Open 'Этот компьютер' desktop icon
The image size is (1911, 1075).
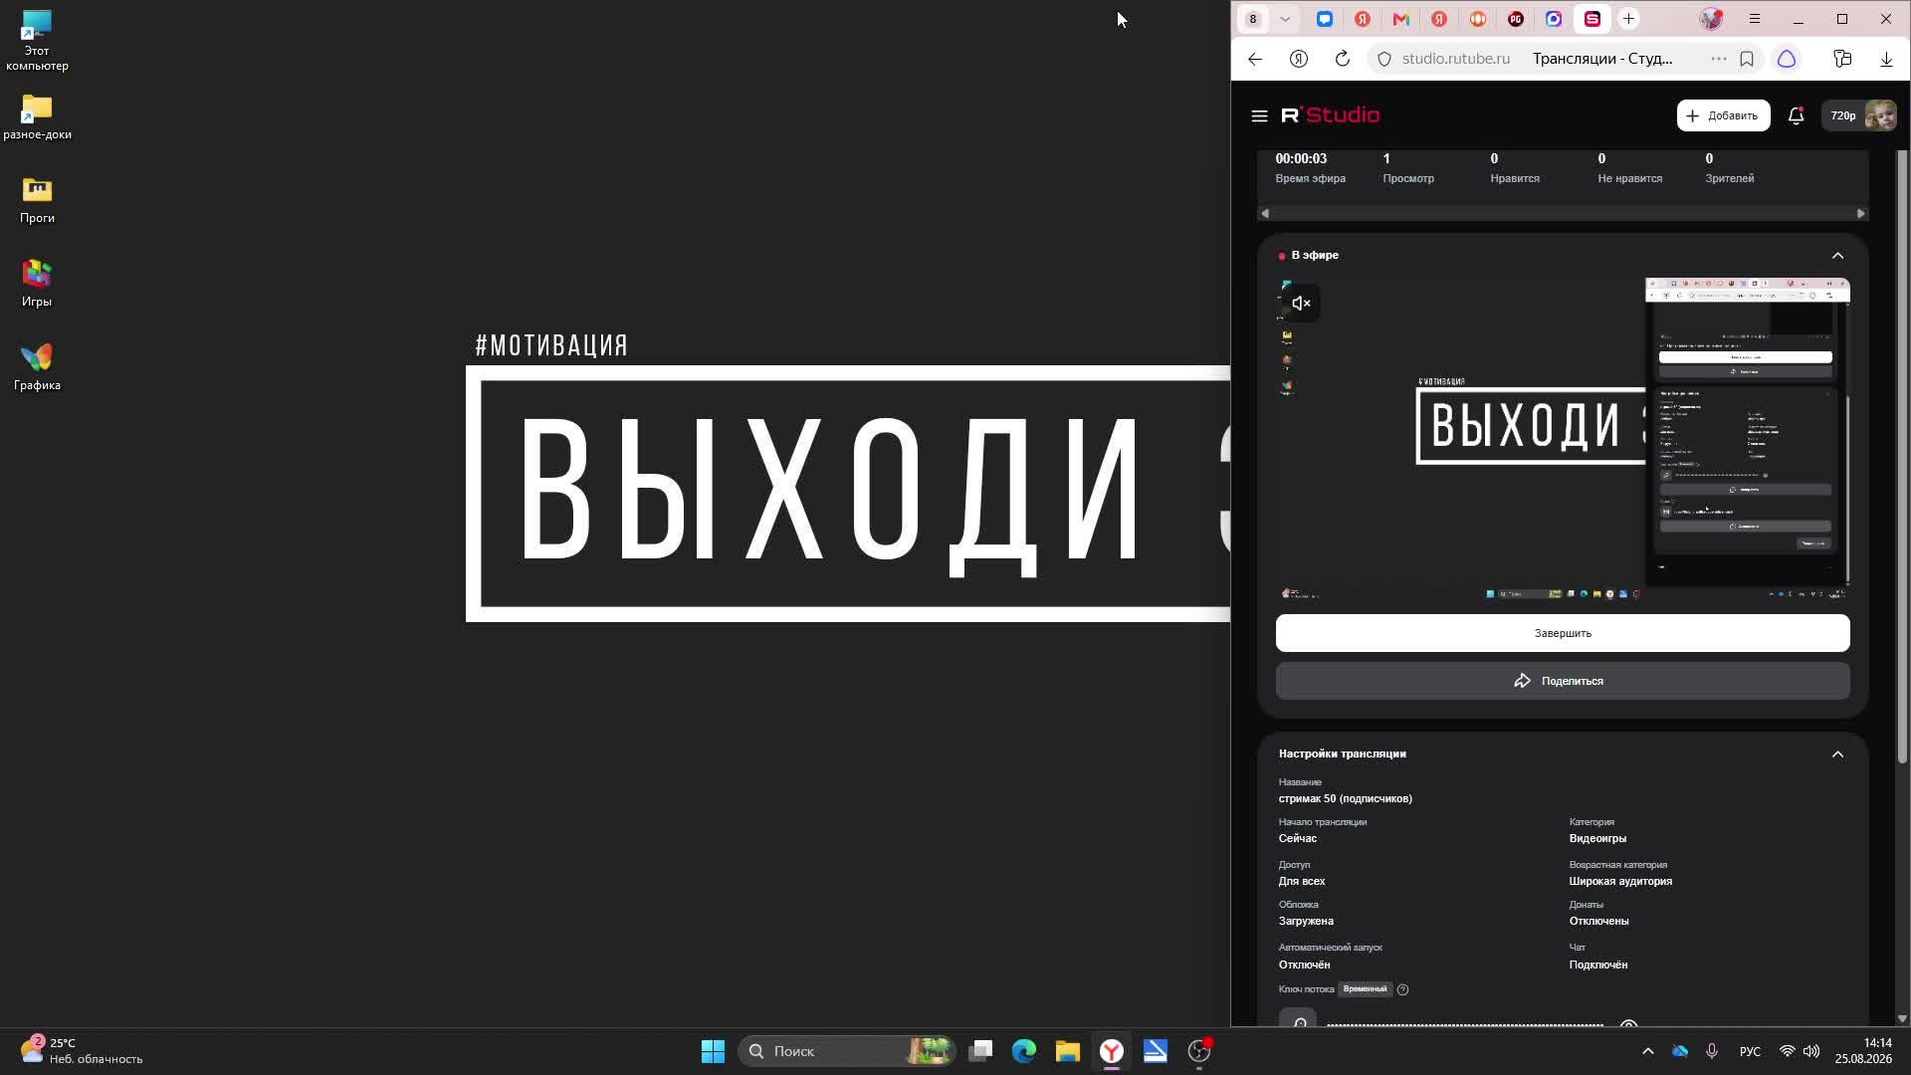[37, 40]
